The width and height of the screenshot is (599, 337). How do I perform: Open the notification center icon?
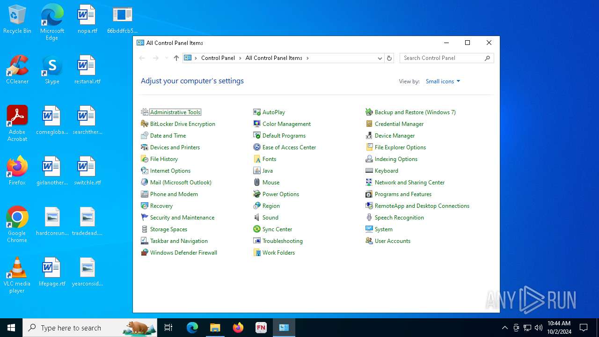click(x=584, y=328)
